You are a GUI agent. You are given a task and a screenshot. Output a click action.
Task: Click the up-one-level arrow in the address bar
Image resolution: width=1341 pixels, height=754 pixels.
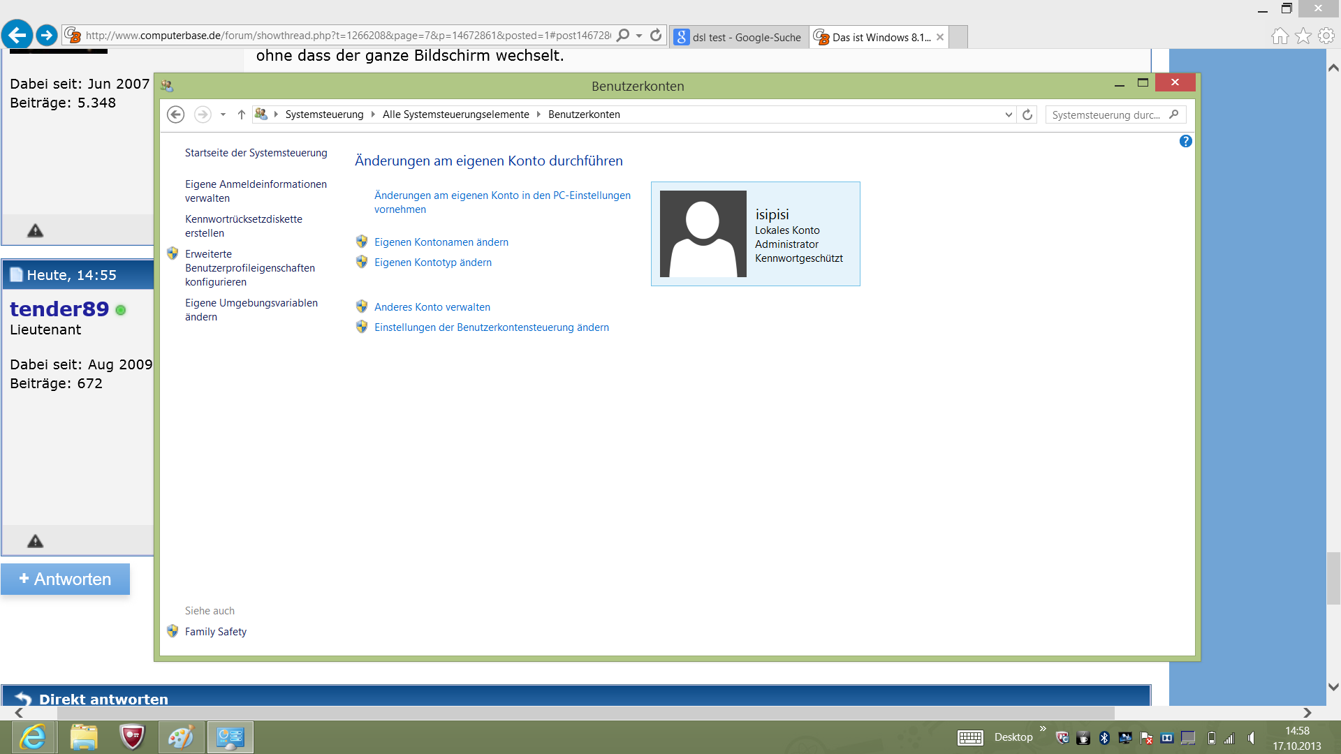coord(241,114)
